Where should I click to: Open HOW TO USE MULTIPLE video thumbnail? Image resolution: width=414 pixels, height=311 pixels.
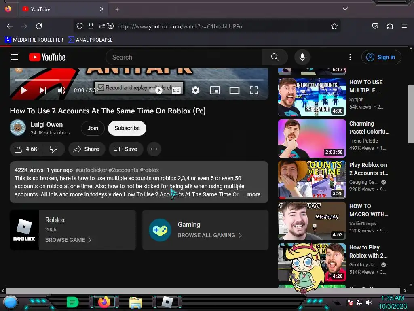pyautogui.click(x=312, y=97)
